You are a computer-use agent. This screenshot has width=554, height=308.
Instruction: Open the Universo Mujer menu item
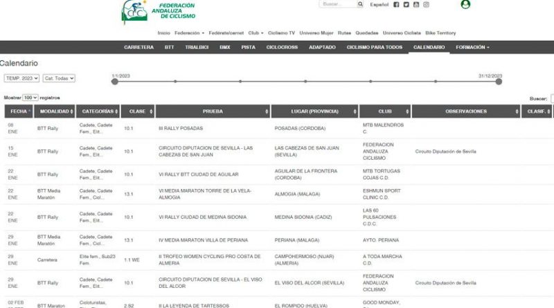pyautogui.click(x=318, y=33)
